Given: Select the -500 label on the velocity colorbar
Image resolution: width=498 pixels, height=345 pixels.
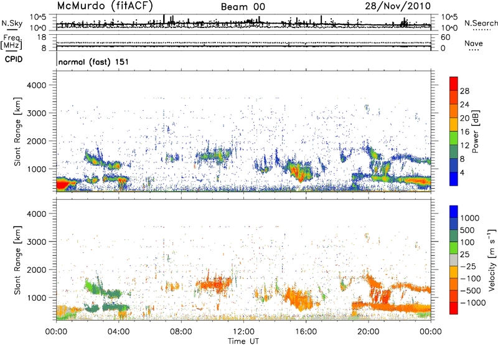Looking at the screenshot, I should 470,291.
